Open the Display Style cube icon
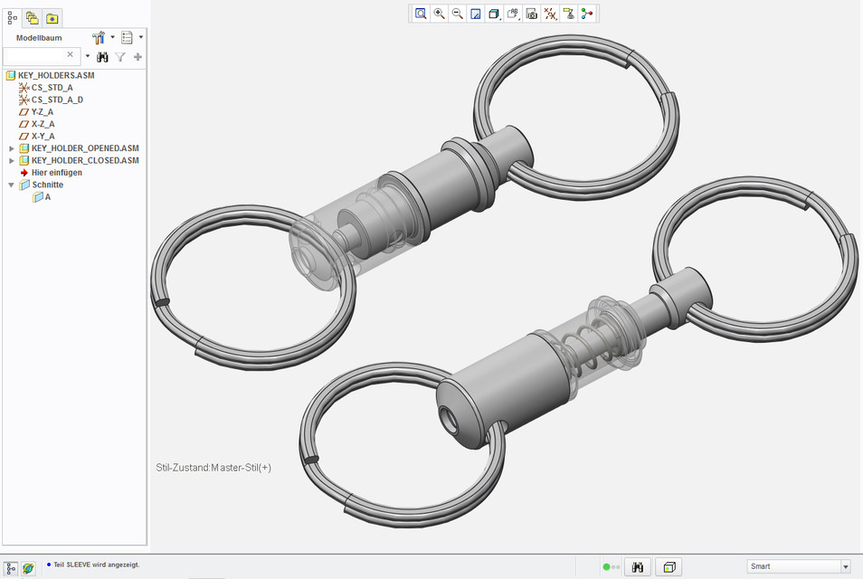863x579 pixels. click(x=493, y=14)
